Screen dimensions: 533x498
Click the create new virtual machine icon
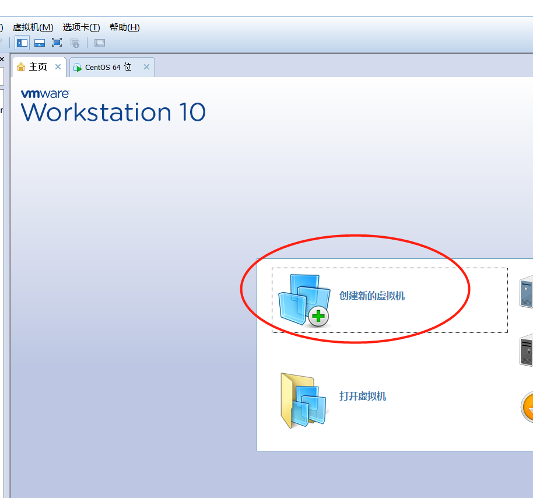coord(304,300)
